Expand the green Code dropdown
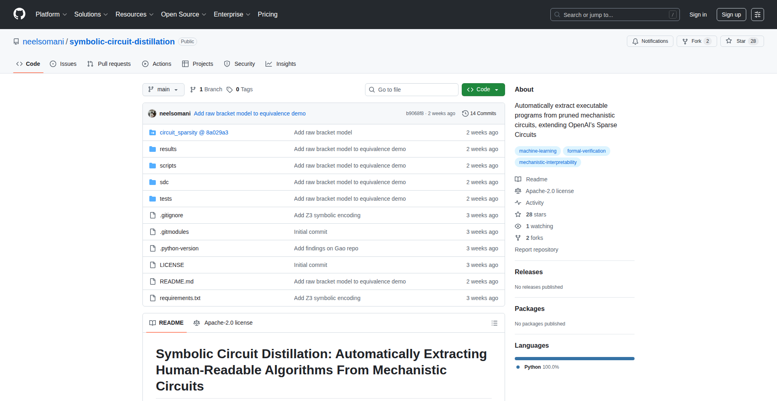The image size is (777, 401). (x=483, y=90)
